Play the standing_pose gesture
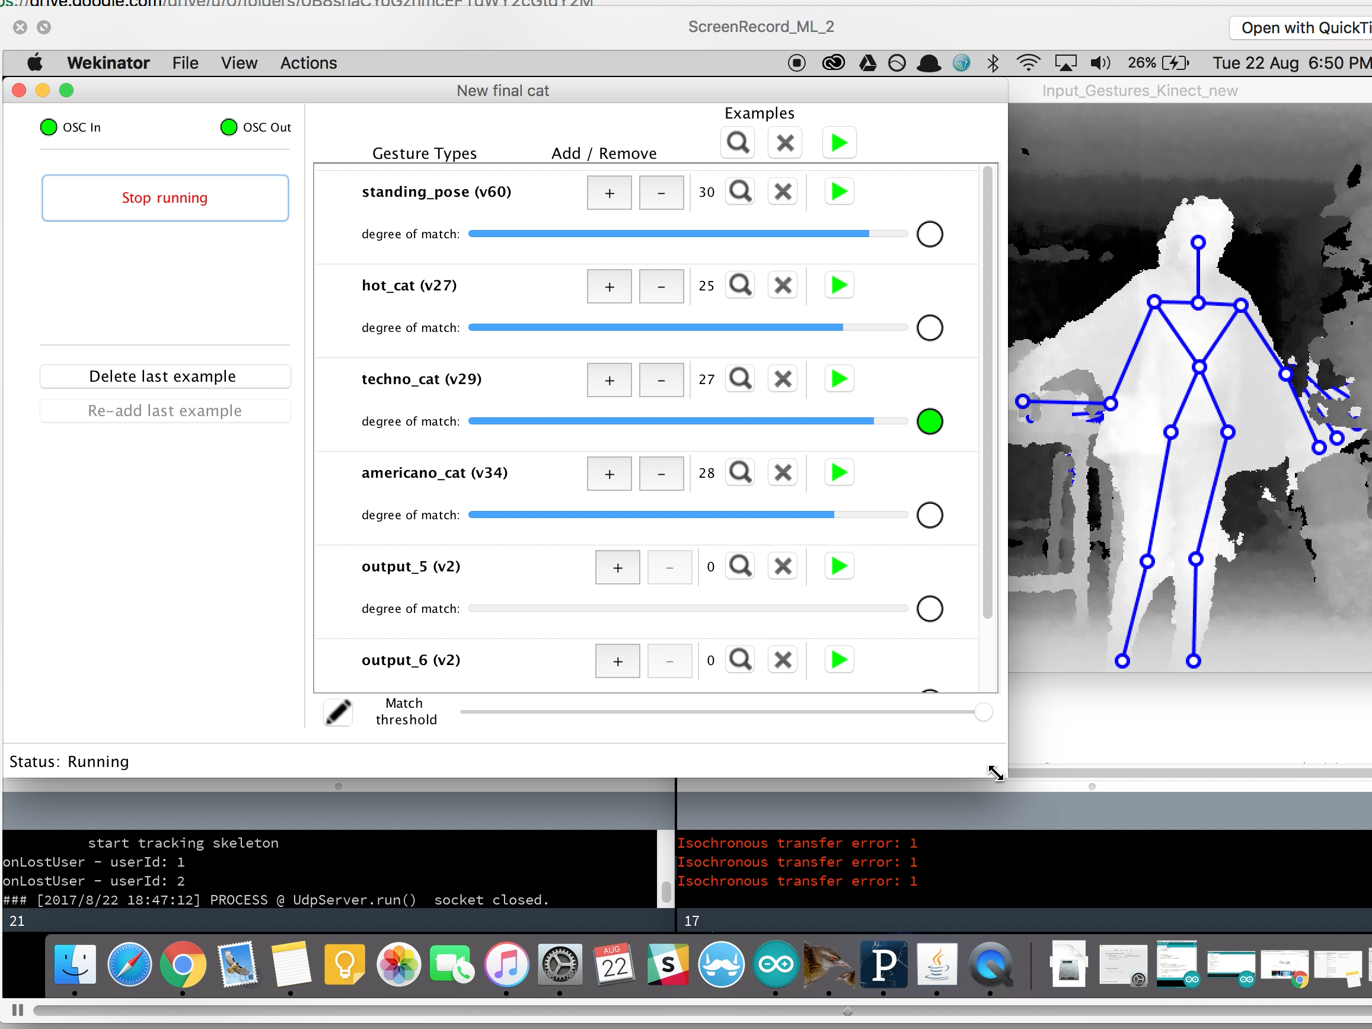The image size is (1372, 1029). (838, 191)
